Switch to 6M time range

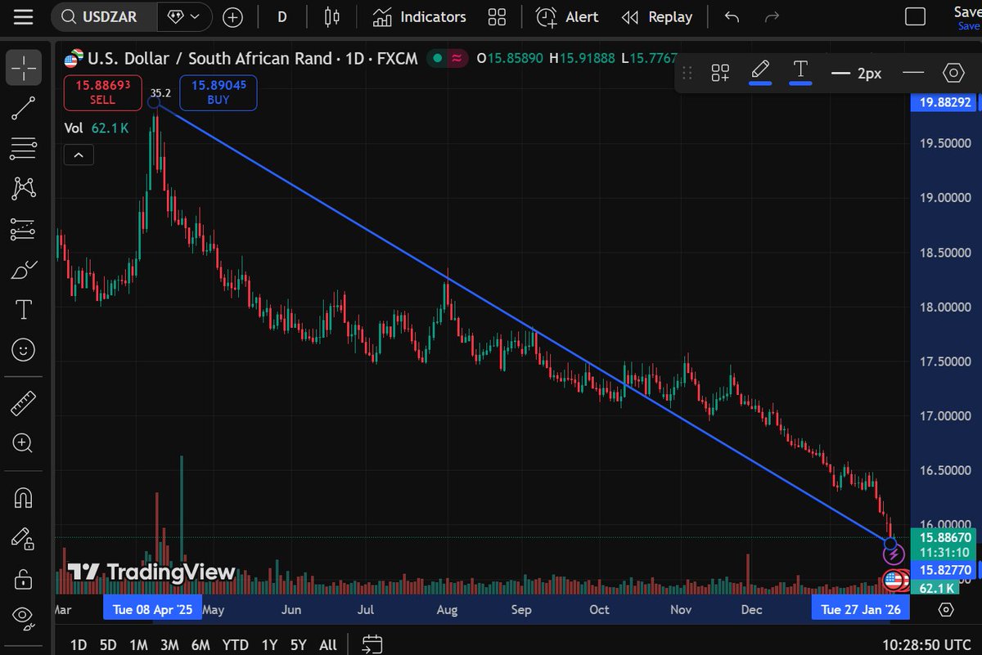point(200,644)
